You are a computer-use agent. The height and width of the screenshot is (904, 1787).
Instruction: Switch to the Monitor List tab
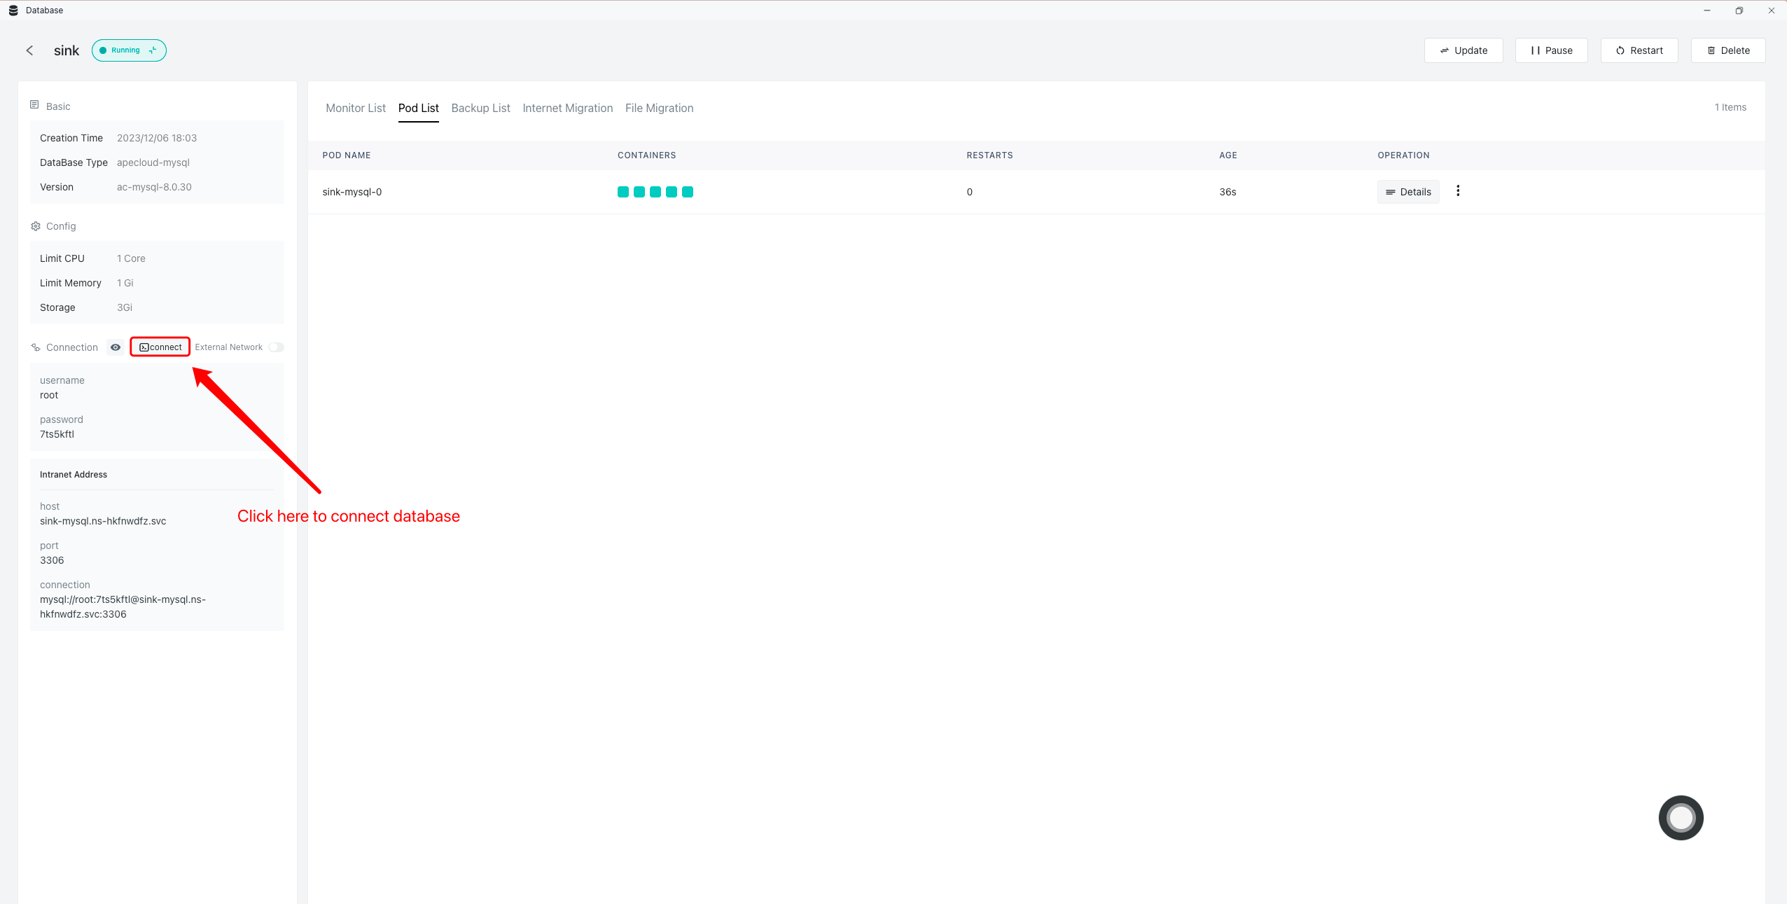pos(356,108)
